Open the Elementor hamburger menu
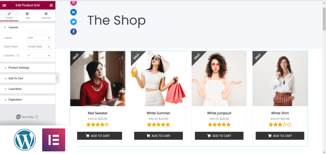The width and height of the screenshot is (326, 154). click(x=4, y=5)
